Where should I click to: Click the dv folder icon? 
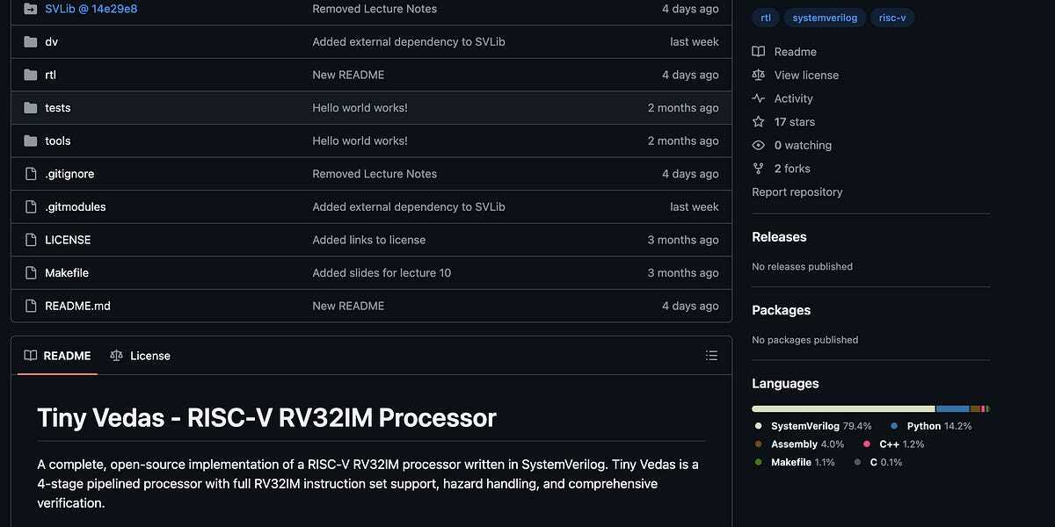[x=31, y=41]
